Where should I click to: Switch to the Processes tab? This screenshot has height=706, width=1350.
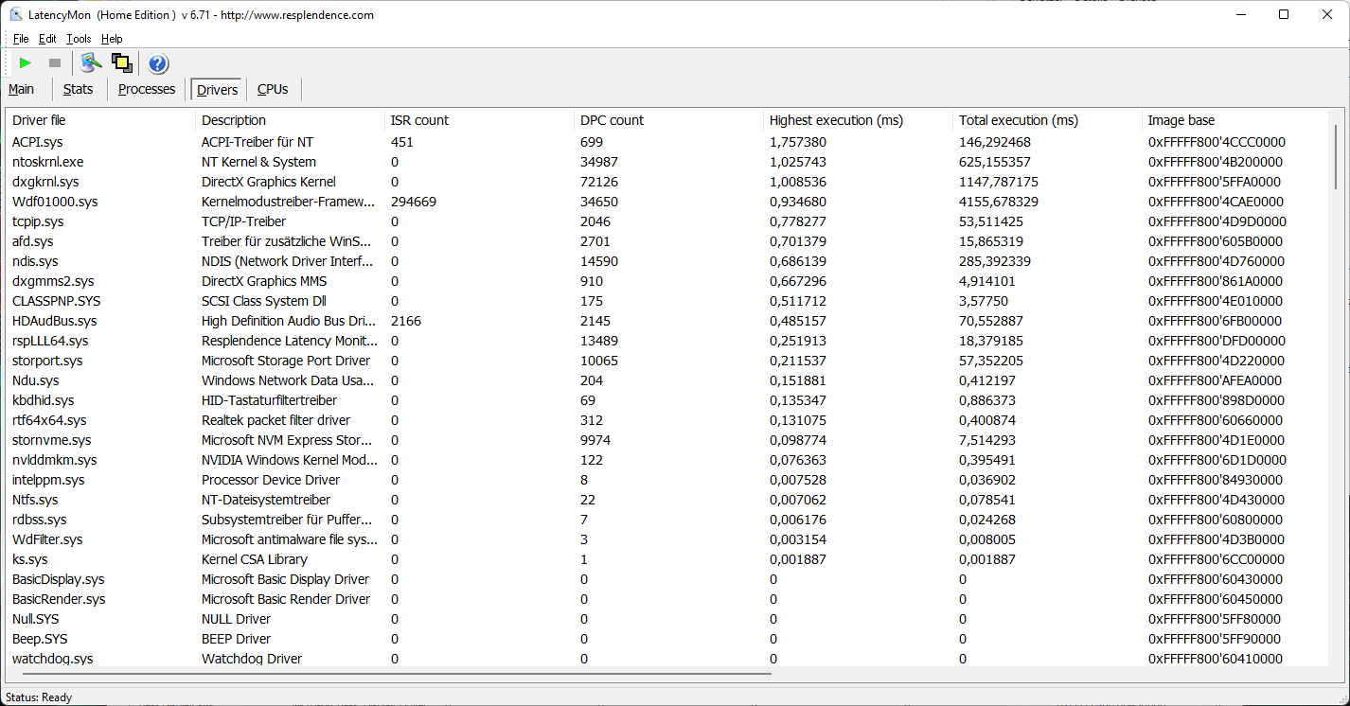tap(147, 89)
